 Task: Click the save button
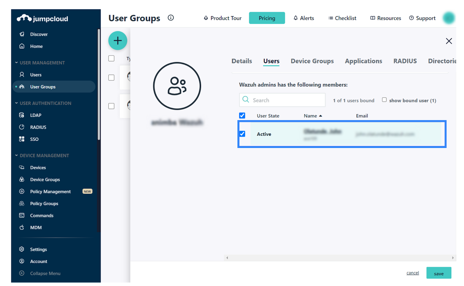[x=439, y=273]
